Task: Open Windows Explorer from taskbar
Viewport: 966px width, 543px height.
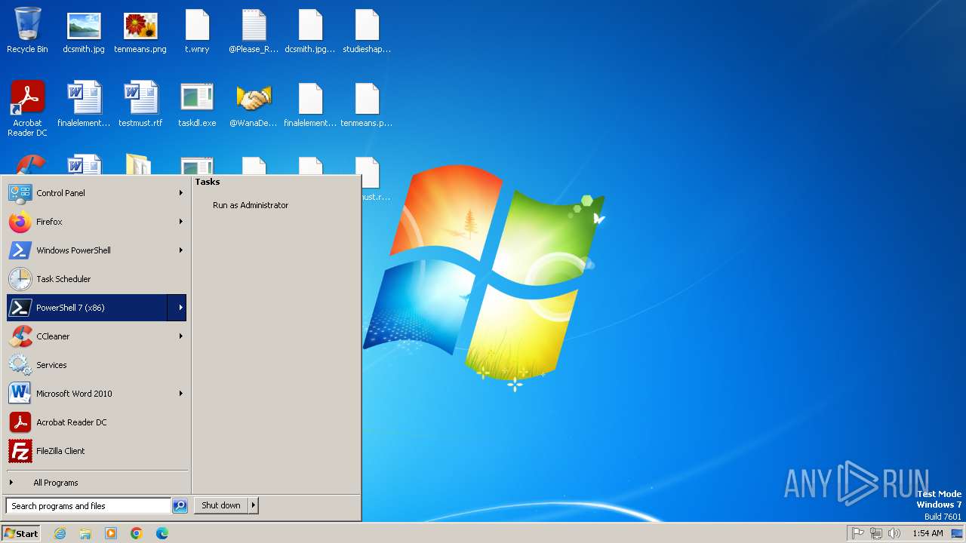Action: pyautogui.click(x=85, y=533)
